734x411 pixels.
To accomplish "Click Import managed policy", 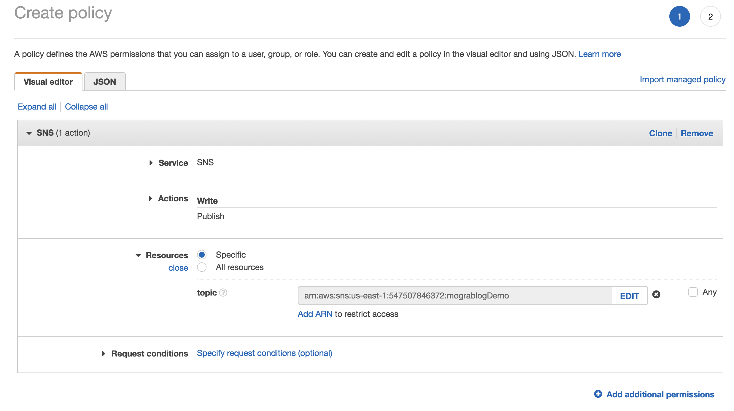I will (x=682, y=79).
